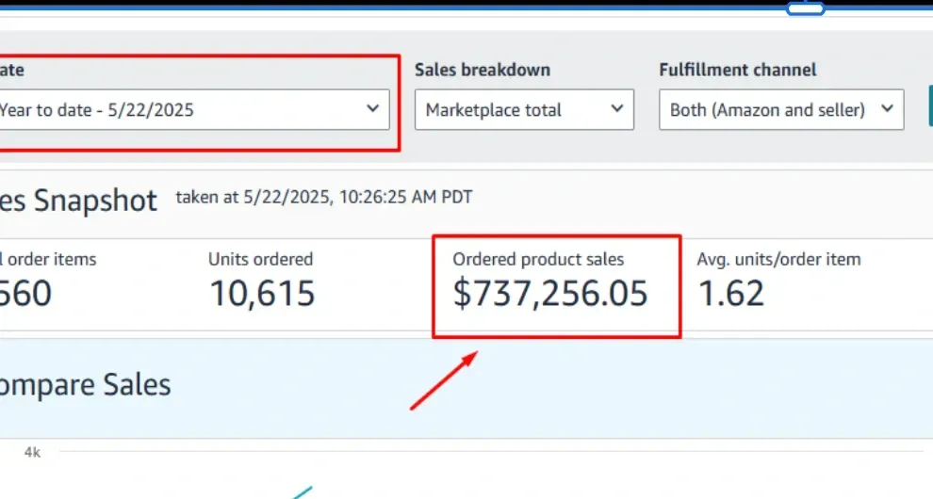Viewport: 933px width, 499px height.
Task: Click the order items count ending in 560
Action: pyautogui.click(x=26, y=294)
